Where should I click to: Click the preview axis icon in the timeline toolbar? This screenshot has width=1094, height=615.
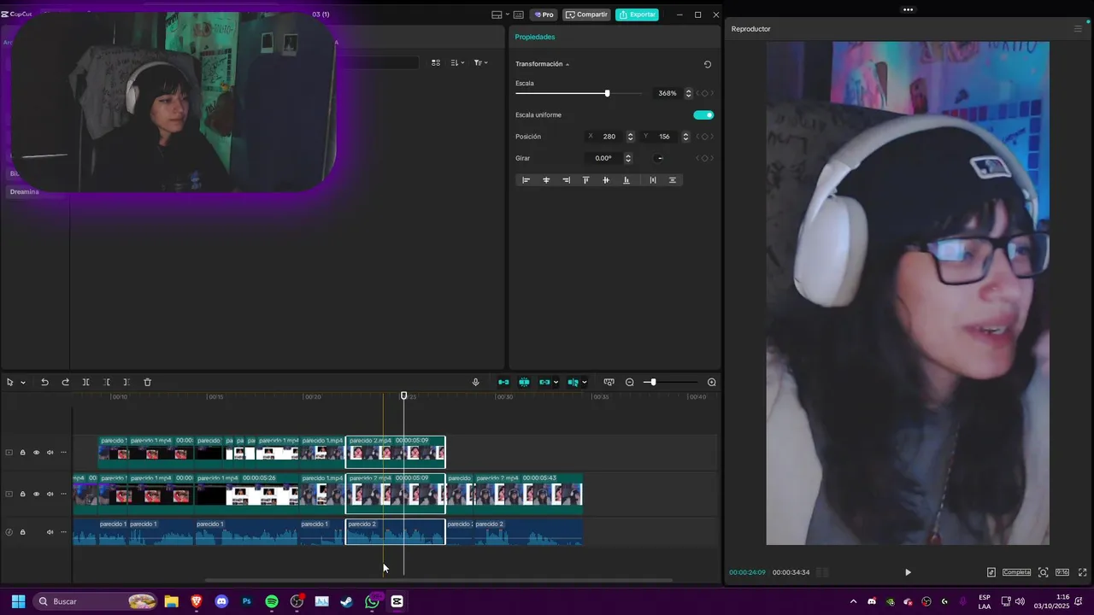click(x=609, y=382)
